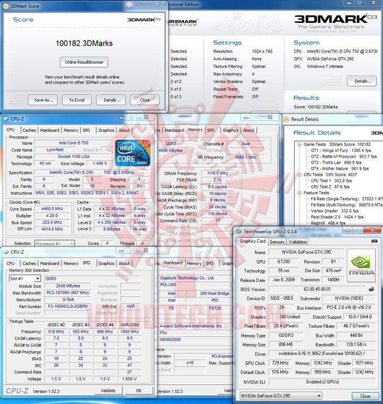The image size is (383, 404).
Task: Select GT1 - Wings of Fury result row
Action: [x=341, y=151]
